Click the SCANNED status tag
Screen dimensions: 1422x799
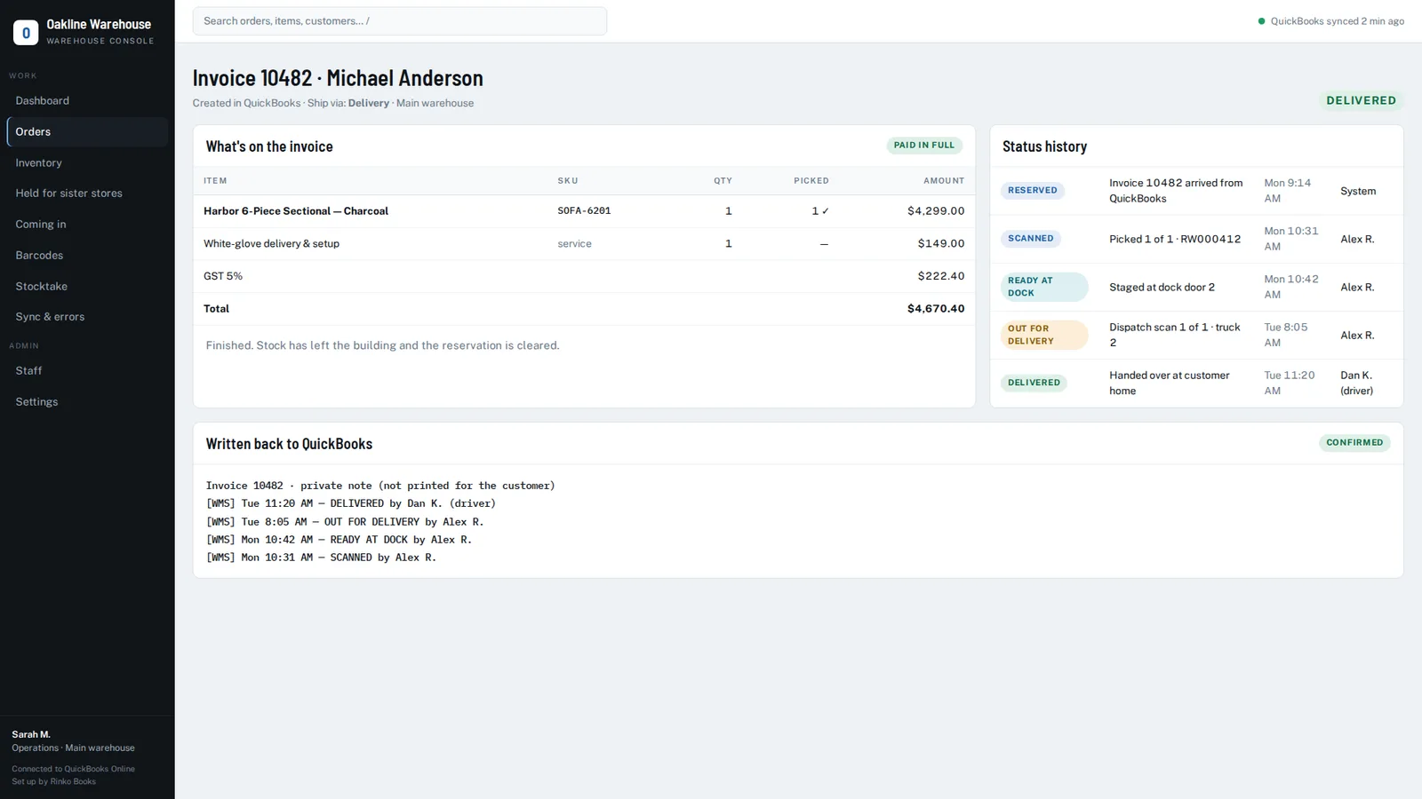click(x=1031, y=239)
